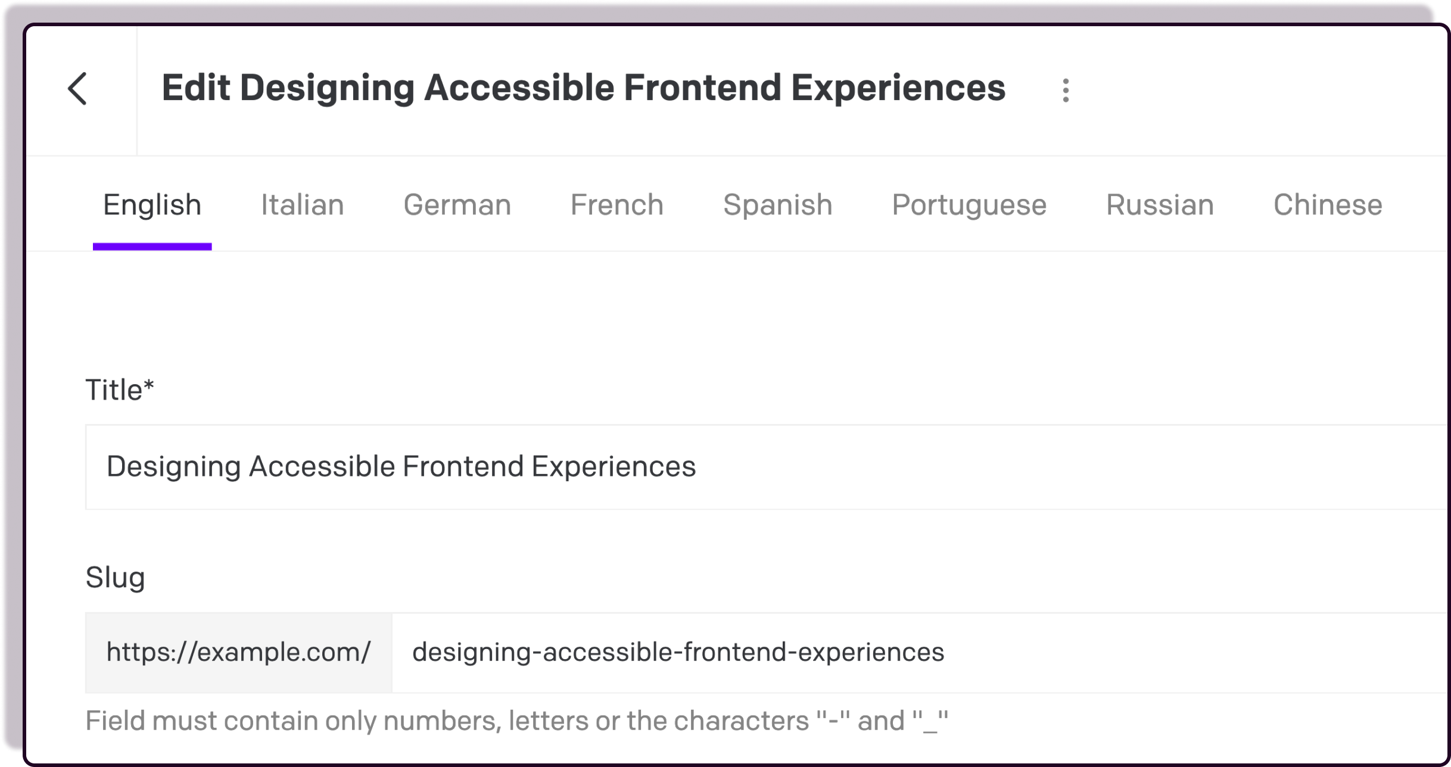Select the English language tab
Viewport: 1451px width, 767px height.
152,205
